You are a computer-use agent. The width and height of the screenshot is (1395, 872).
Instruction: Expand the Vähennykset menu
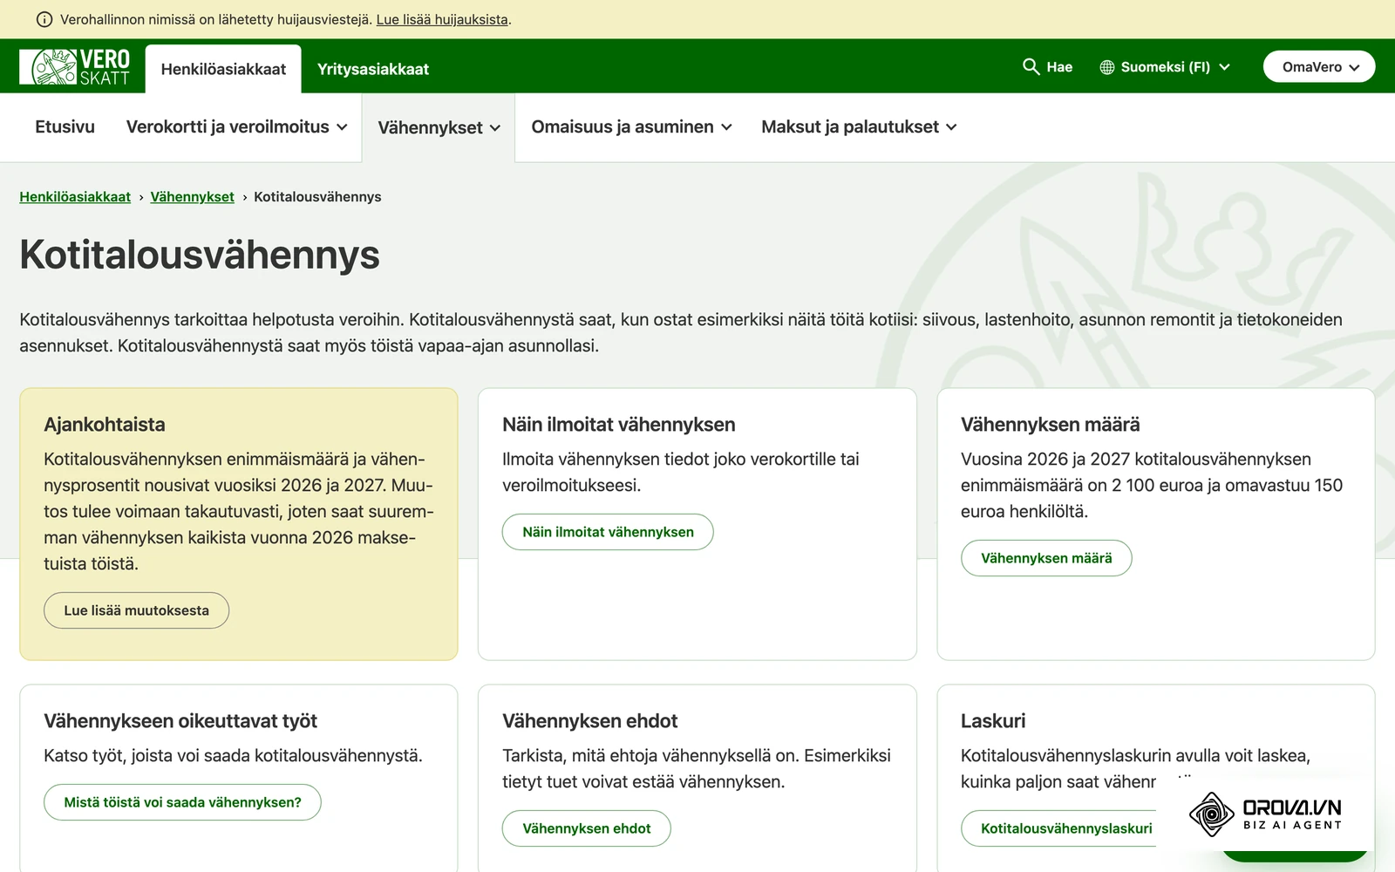439,127
